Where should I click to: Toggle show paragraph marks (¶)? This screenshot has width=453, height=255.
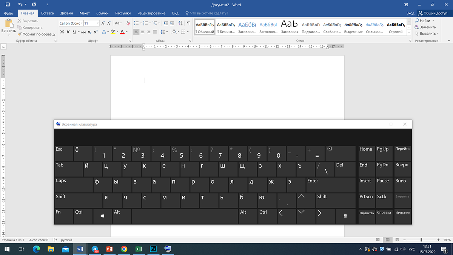188,23
